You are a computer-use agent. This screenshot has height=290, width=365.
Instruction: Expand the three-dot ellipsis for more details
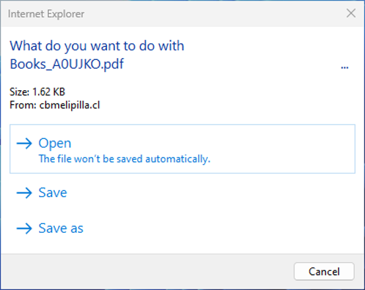(345, 67)
